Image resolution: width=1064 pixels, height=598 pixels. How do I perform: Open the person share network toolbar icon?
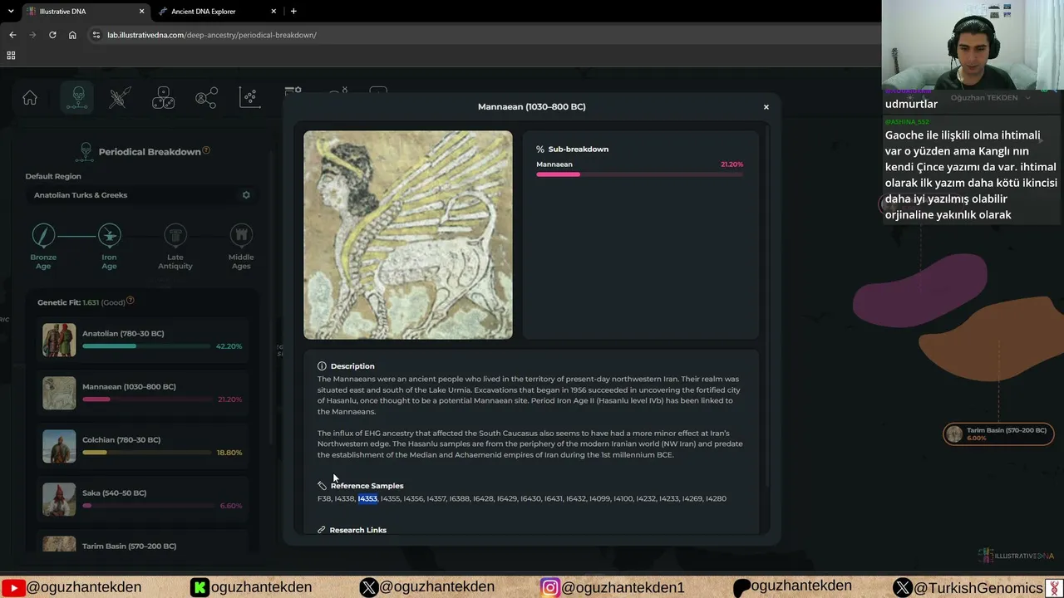[206, 98]
